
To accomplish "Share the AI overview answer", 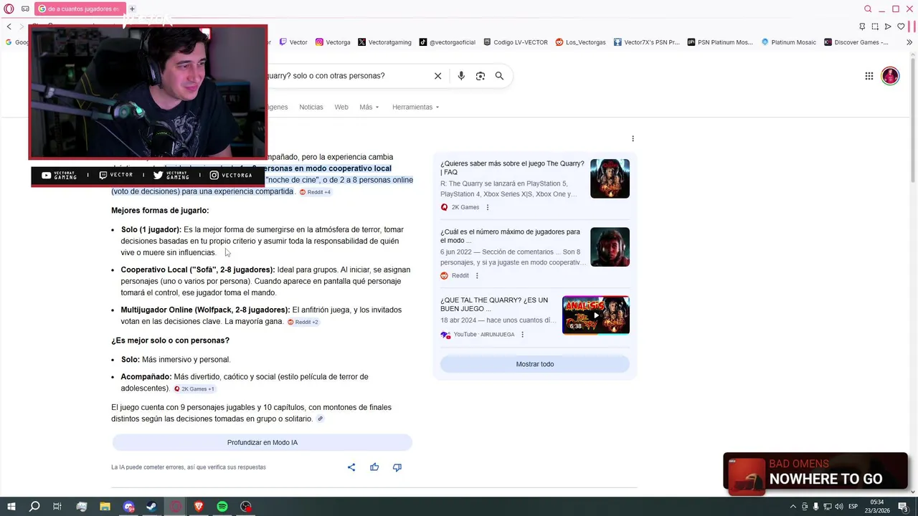I will [351, 467].
